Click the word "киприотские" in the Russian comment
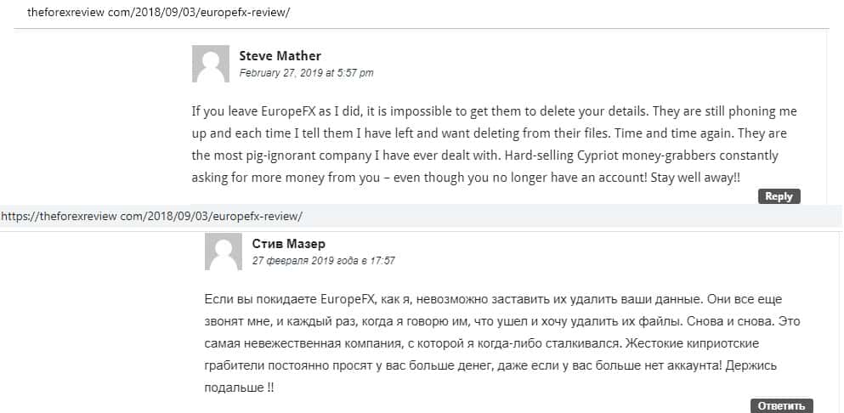 [x=728, y=344]
